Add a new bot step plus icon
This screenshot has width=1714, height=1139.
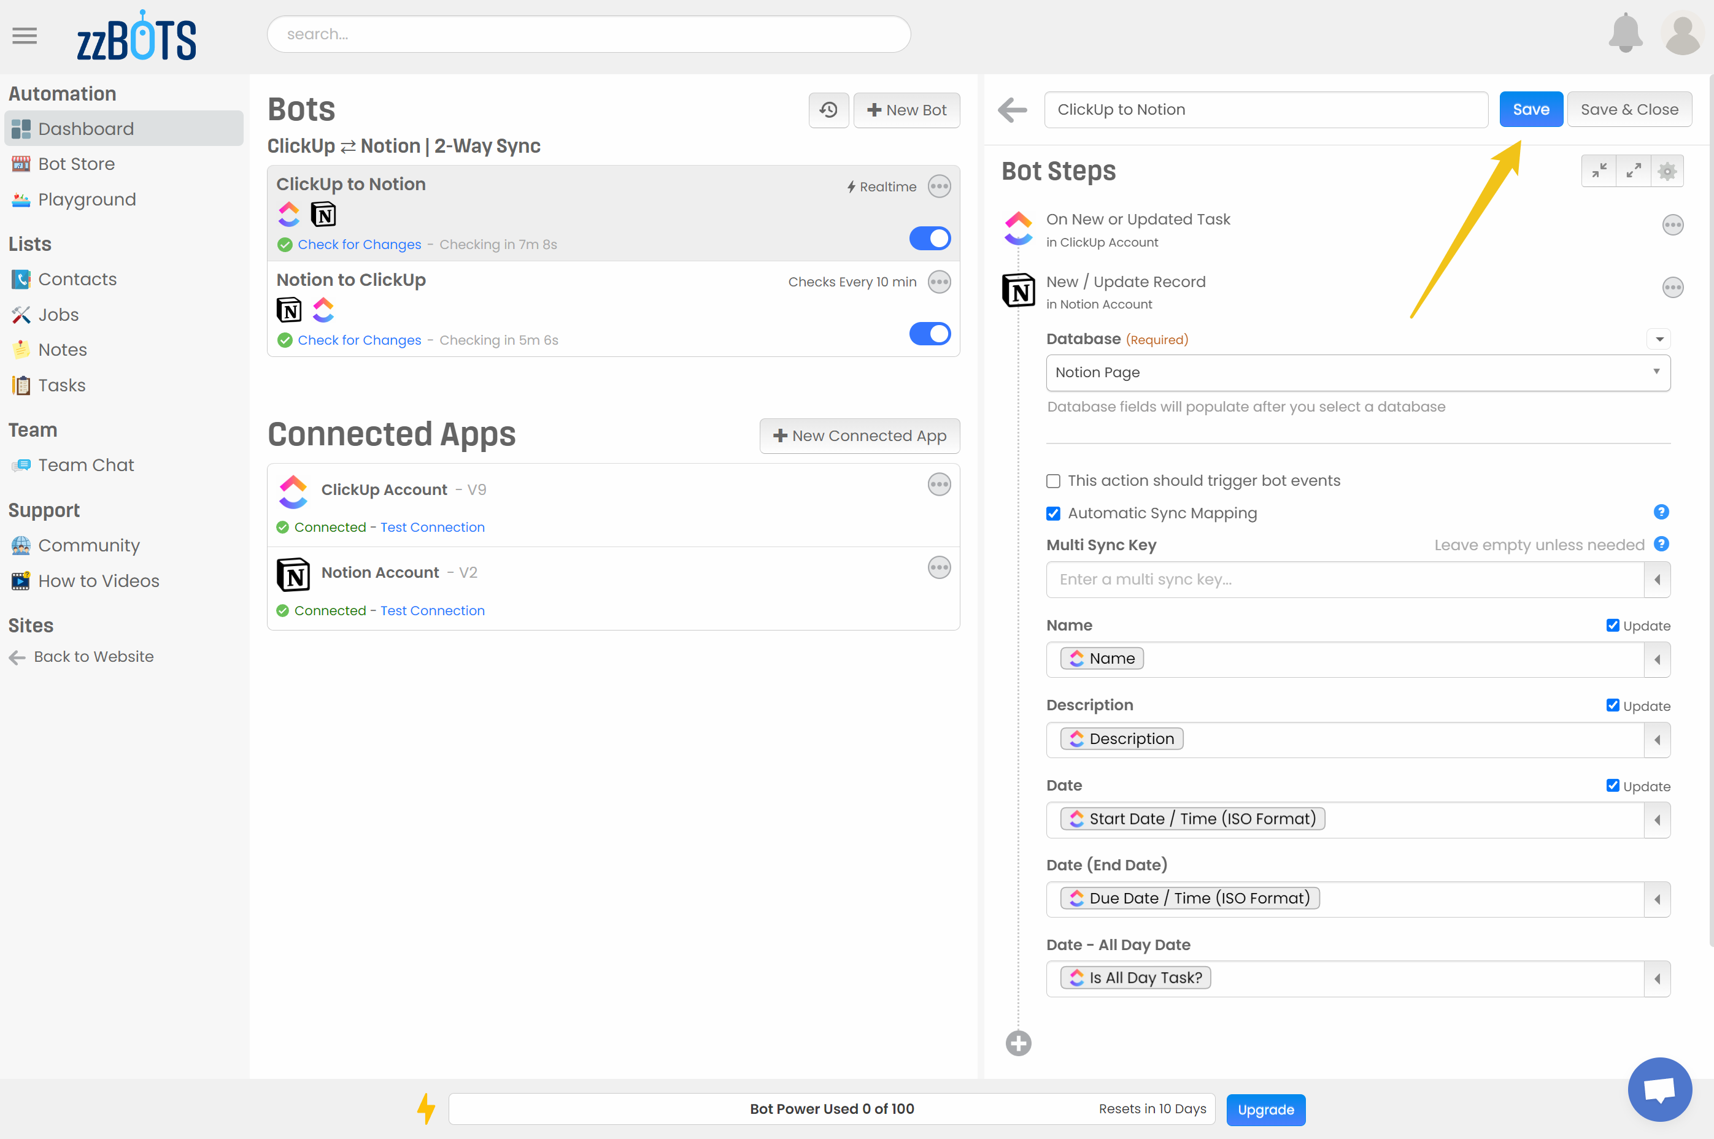point(1018,1043)
